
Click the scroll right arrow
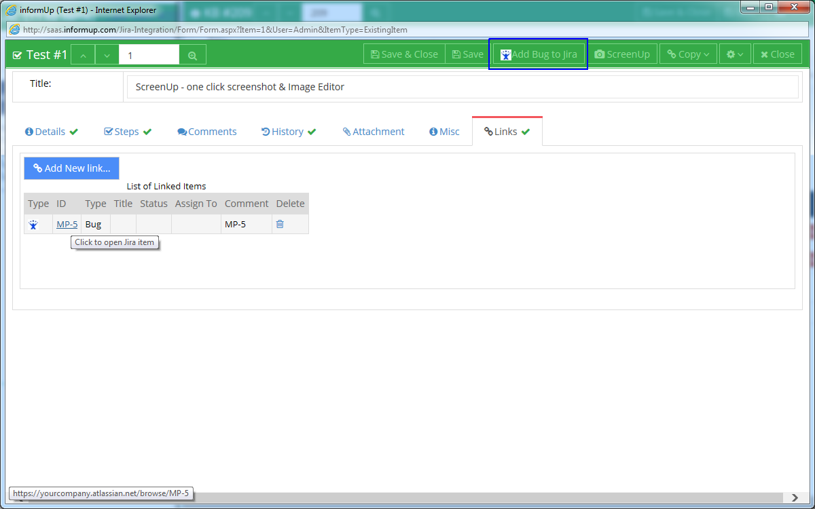point(795,498)
